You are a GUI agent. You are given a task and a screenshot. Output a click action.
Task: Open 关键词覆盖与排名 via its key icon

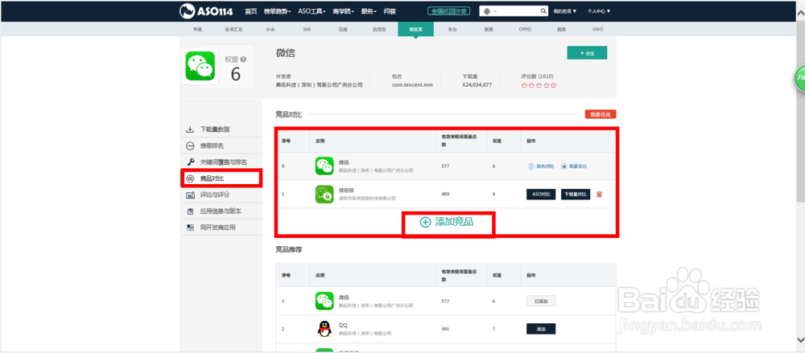[189, 162]
